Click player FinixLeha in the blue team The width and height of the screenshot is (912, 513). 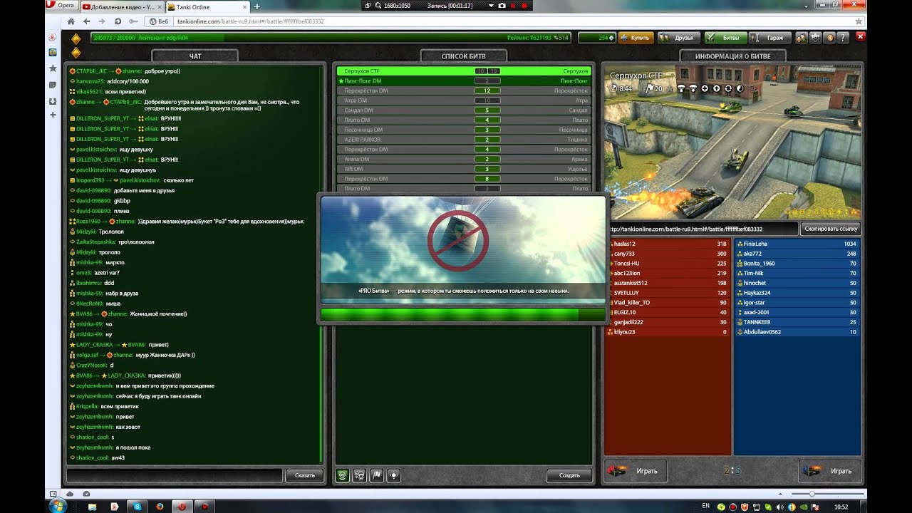pos(797,244)
